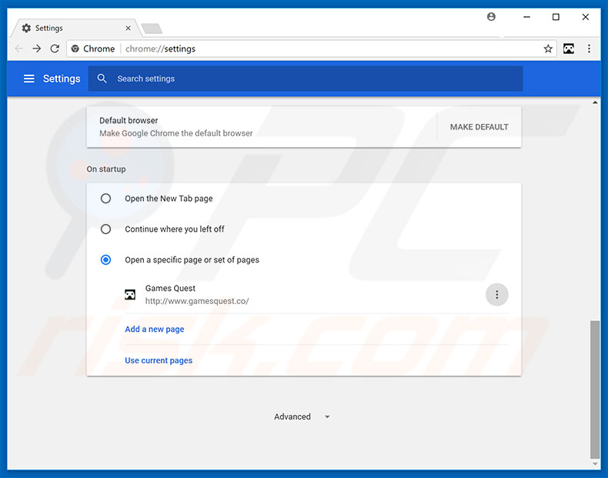This screenshot has width=608, height=478.
Task: Click the On startup heading
Action: pyautogui.click(x=106, y=169)
